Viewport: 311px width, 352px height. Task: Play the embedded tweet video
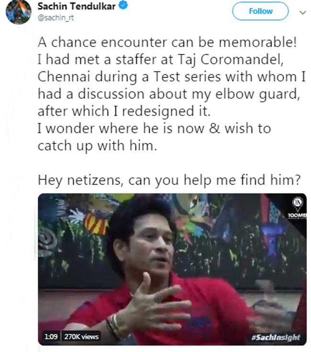(172, 270)
